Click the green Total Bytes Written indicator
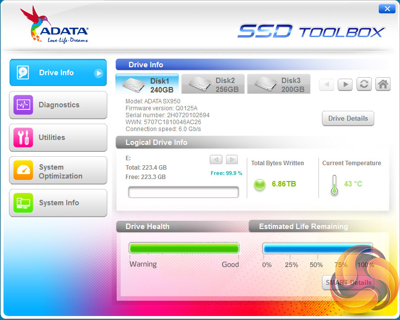Viewport: 400px width, 320px height. 260,184
